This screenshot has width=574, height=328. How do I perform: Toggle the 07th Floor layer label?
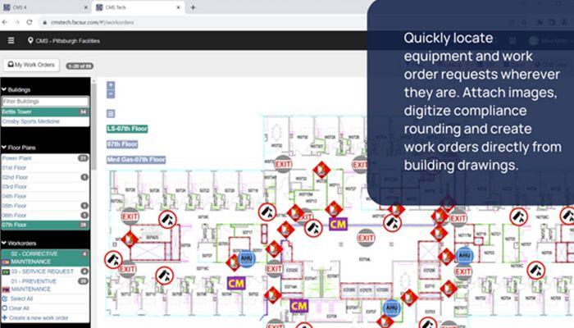coord(122,144)
